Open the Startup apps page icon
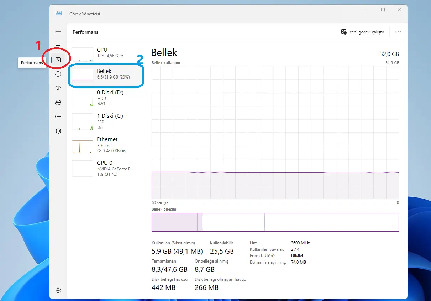The image size is (431, 301). click(x=58, y=88)
